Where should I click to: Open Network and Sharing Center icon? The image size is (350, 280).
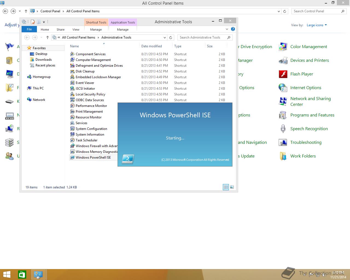click(283, 101)
